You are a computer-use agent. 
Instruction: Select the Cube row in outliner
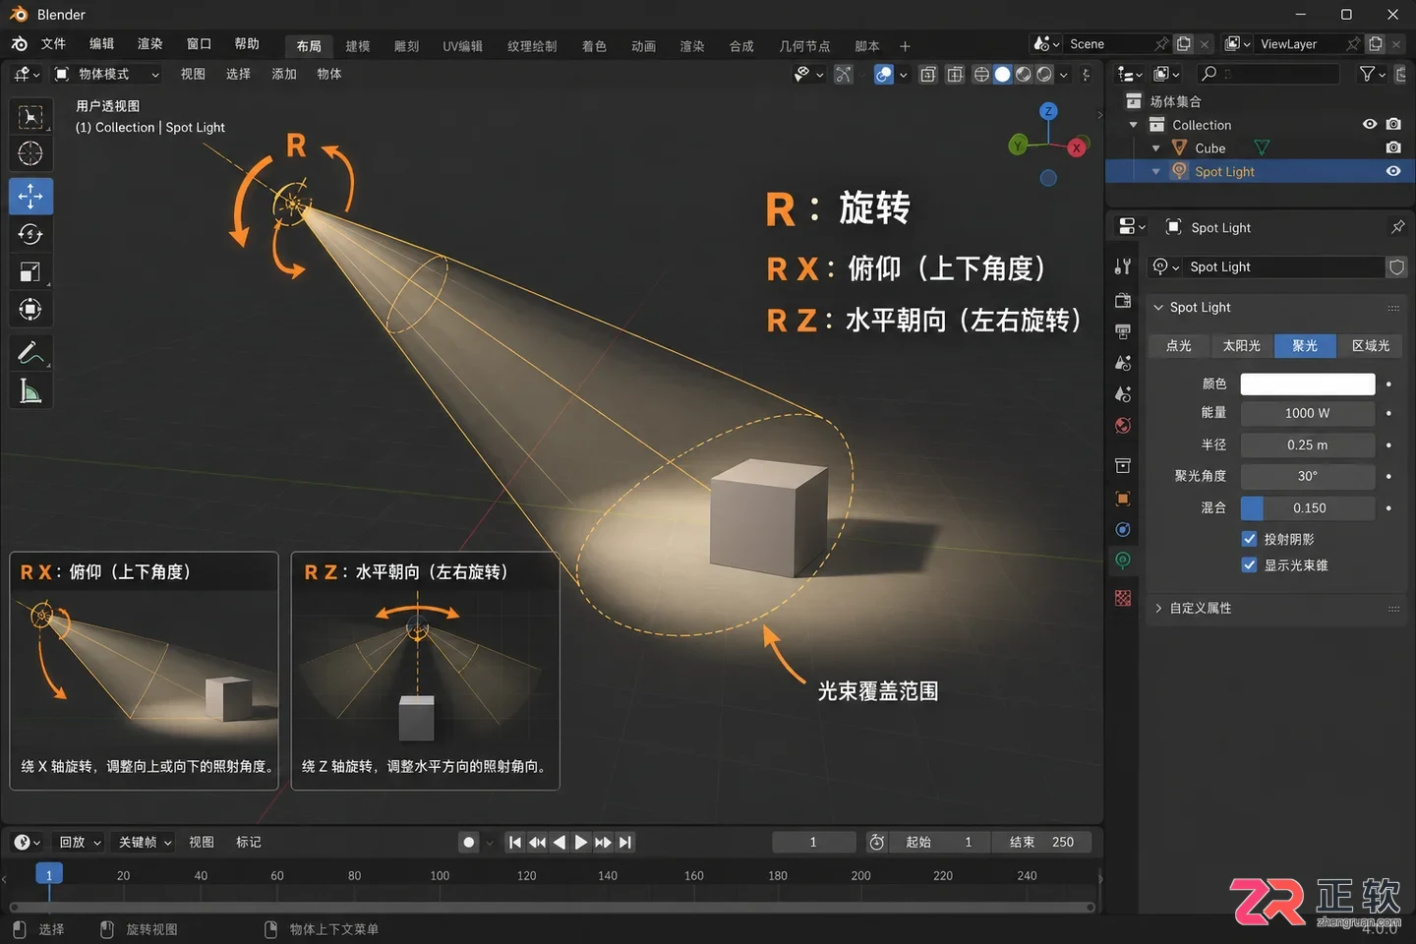point(1259,147)
